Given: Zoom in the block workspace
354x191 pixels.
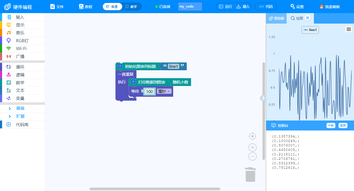Looking at the screenshot, I should tap(252, 148).
